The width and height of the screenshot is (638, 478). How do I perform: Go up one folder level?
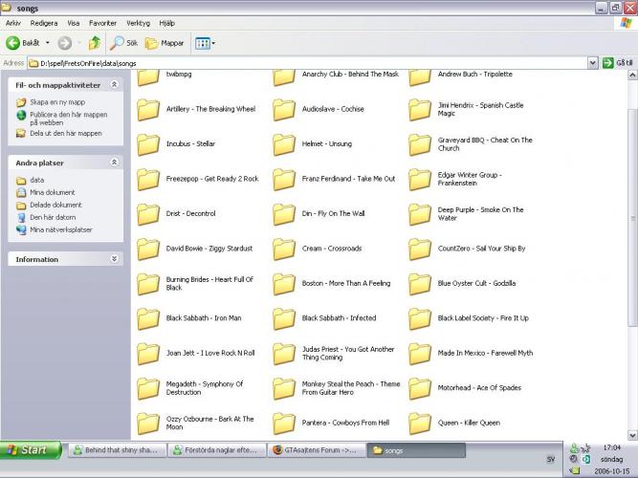tap(94, 43)
